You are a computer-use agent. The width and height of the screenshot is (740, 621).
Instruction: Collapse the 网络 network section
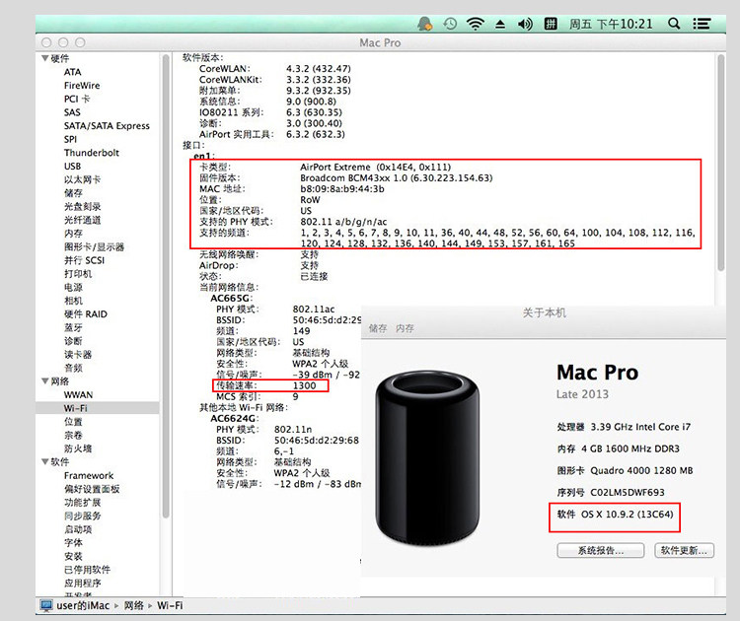pos(45,381)
